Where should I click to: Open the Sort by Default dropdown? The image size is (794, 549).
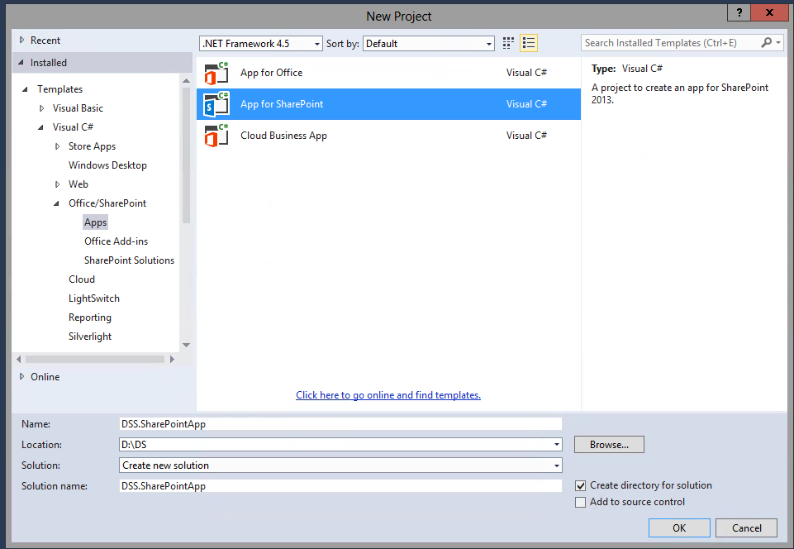(428, 44)
